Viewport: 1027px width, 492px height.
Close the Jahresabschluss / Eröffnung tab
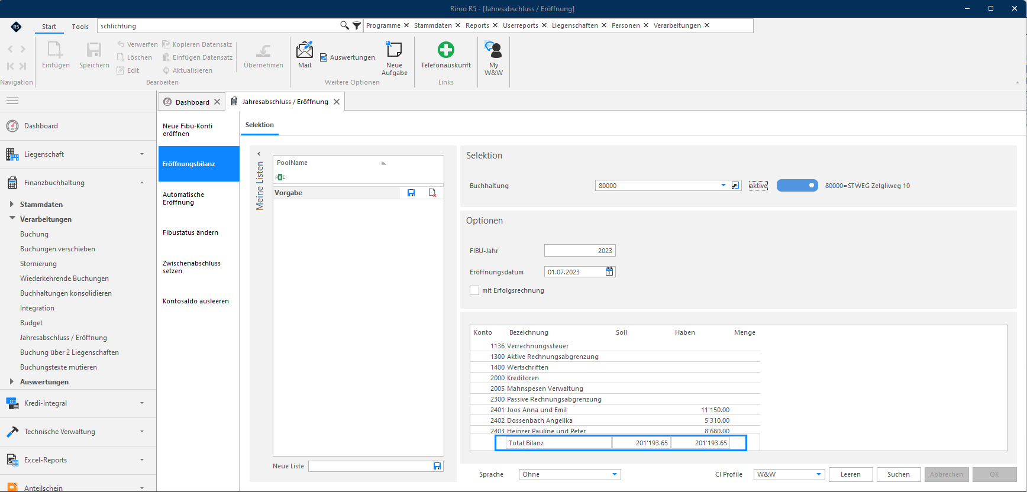click(x=337, y=102)
